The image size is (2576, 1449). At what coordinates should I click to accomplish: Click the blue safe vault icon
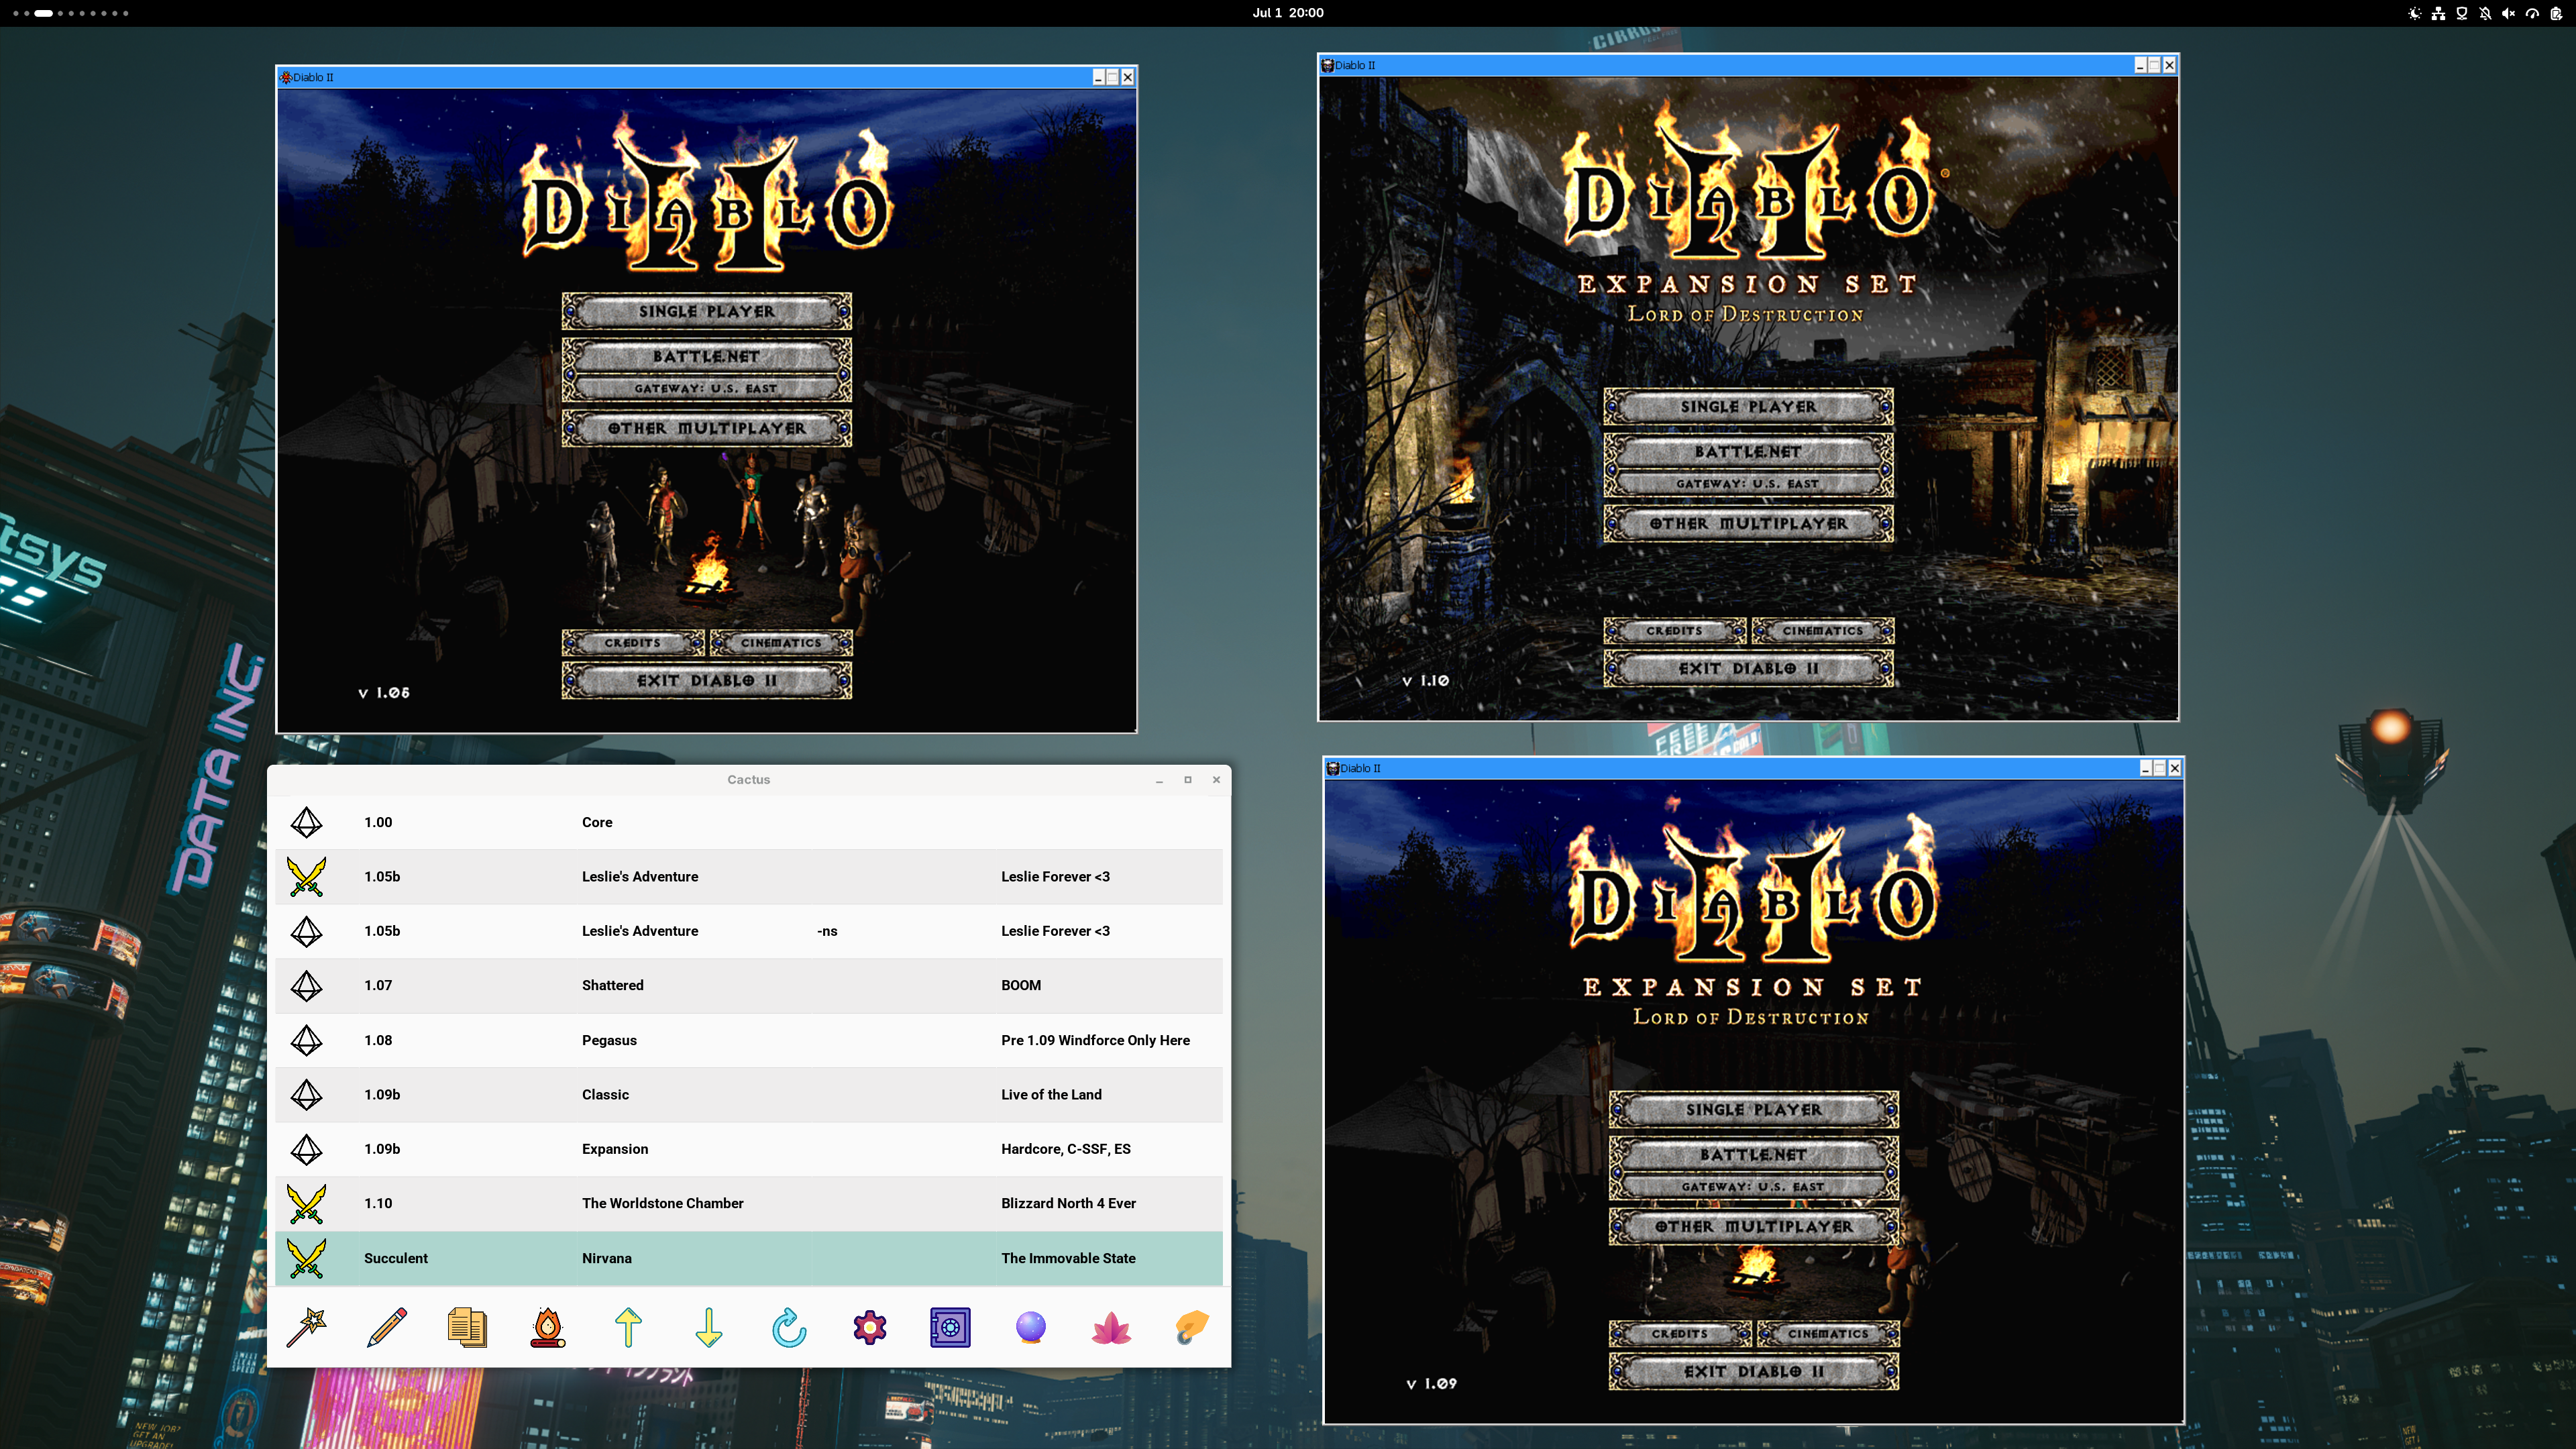click(950, 1327)
